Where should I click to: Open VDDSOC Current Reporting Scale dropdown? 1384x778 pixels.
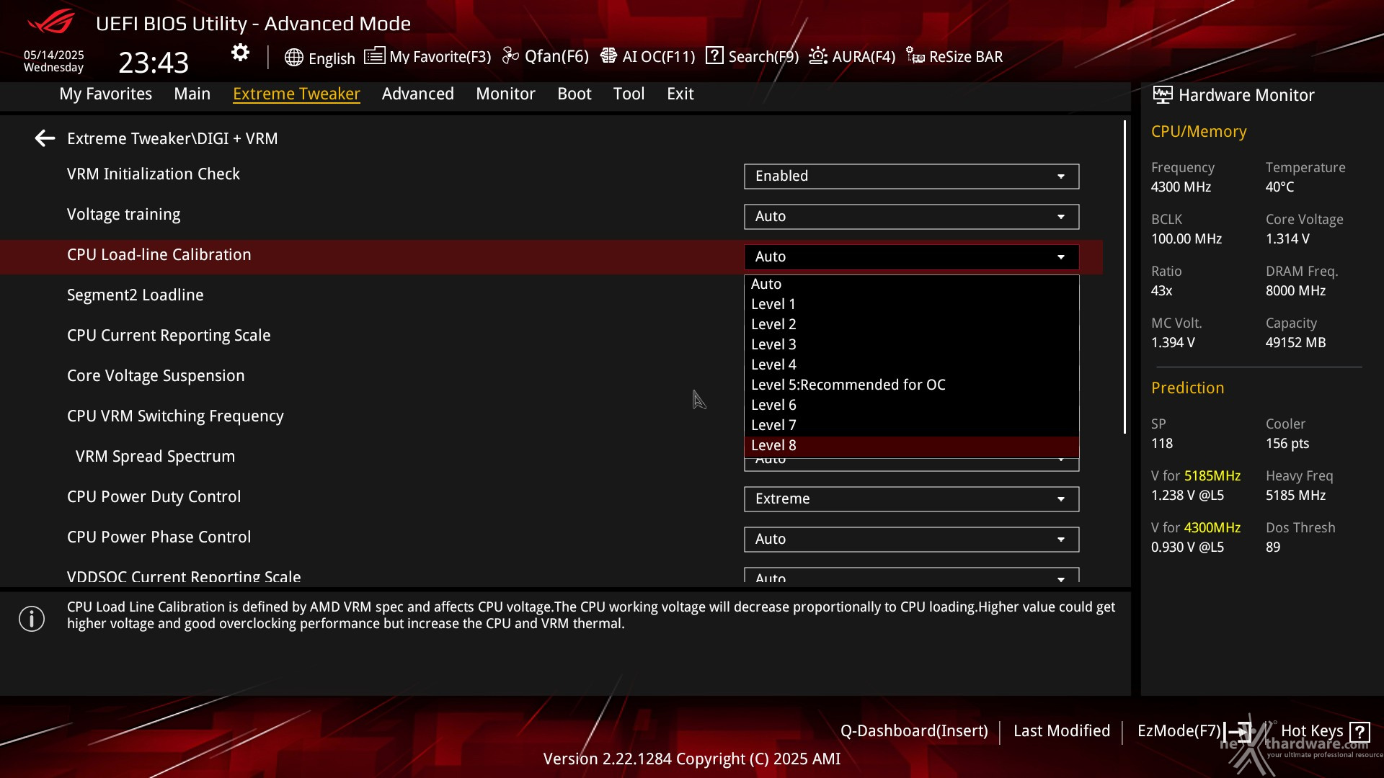coord(911,576)
